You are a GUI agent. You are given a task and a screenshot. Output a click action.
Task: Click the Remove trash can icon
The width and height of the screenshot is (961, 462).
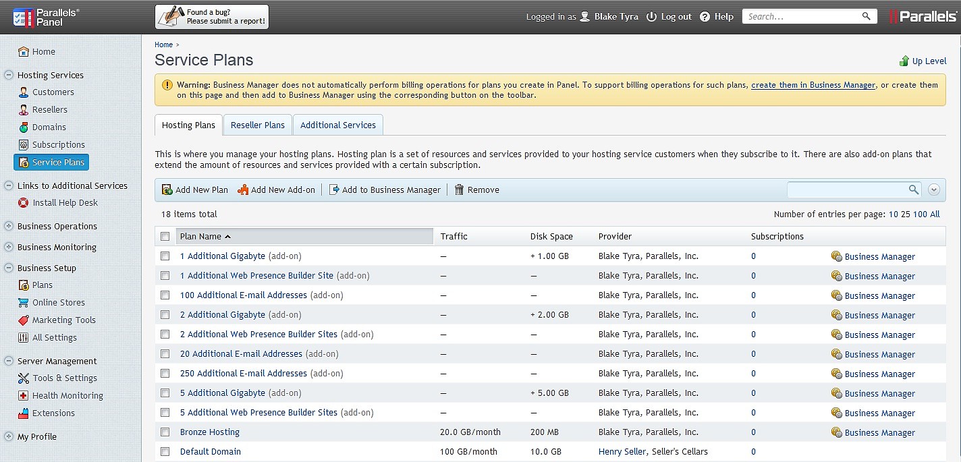click(459, 190)
